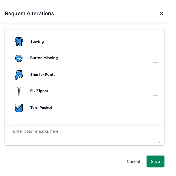The image size is (176, 176).
Task: Check the Shorter Pents checkbox
Action: 155,76
